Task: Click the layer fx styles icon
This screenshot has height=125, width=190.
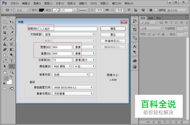Action: pyautogui.click(x=154, y=122)
